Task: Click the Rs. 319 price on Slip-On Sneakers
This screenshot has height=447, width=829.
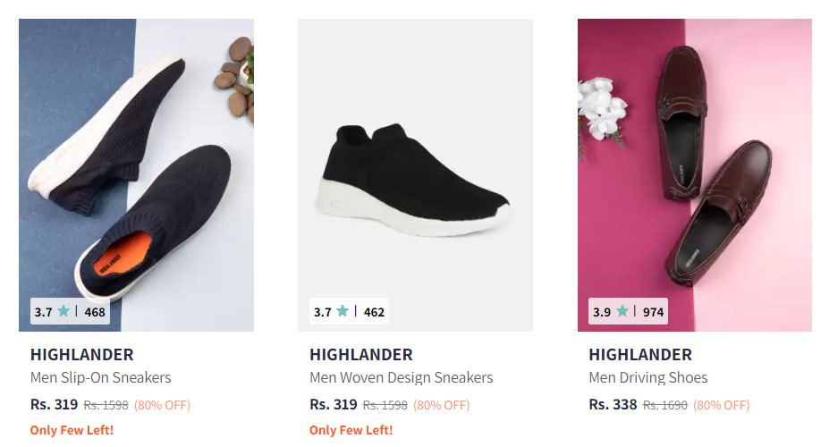Action: (x=54, y=405)
